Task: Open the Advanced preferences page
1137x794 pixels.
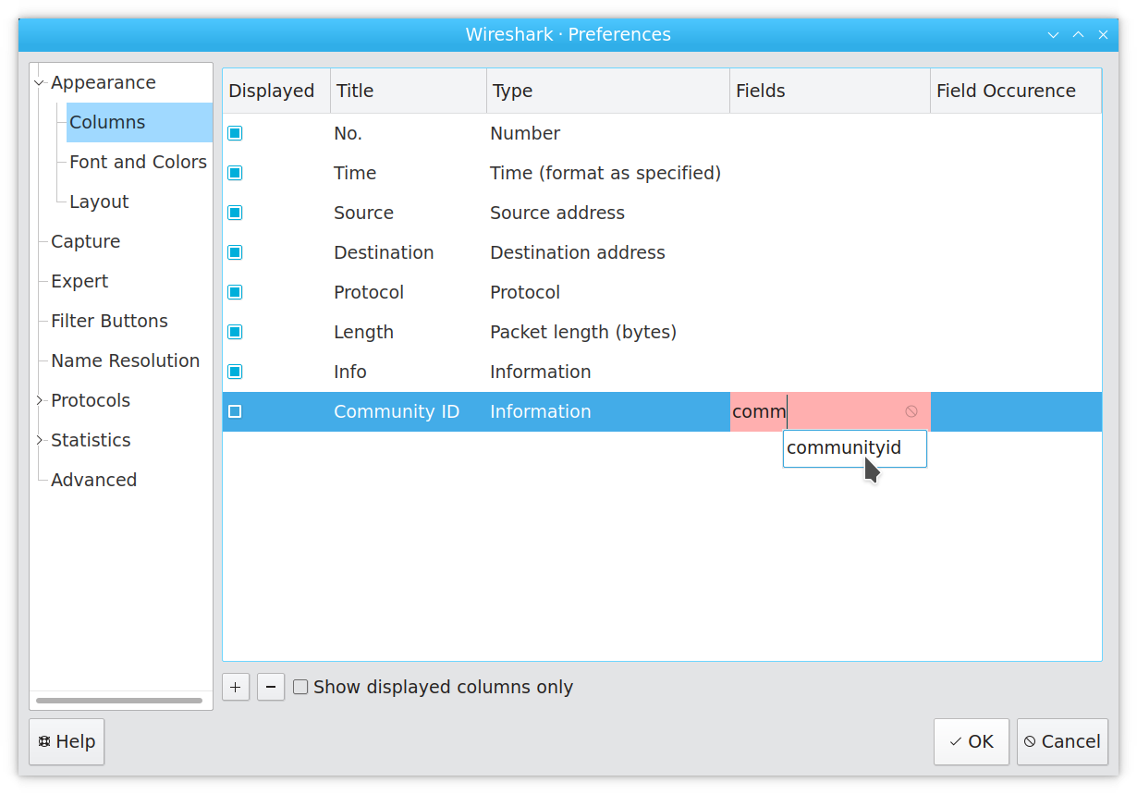Action: [x=93, y=480]
